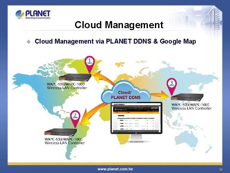
Task: Click the PLANET brand name text
Action: click(38, 13)
